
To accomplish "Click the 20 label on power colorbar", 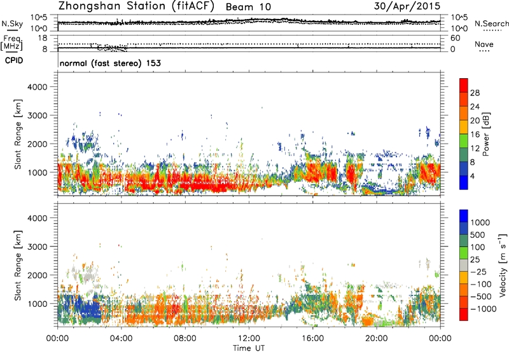I will click(475, 121).
